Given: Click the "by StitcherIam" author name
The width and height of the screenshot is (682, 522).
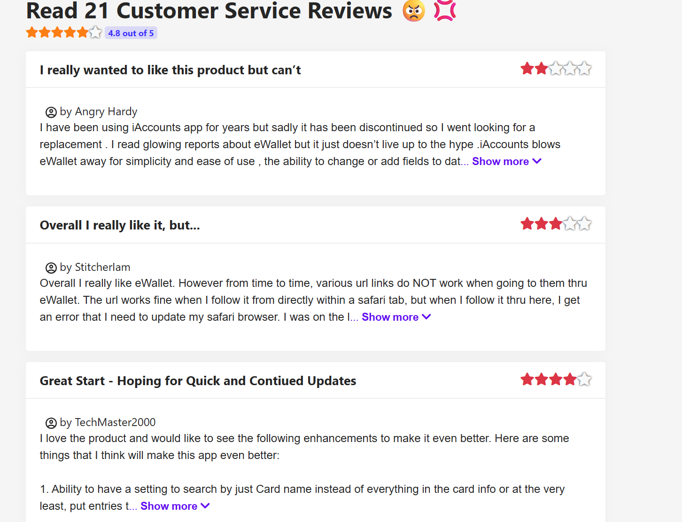Looking at the screenshot, I should 95,268.
